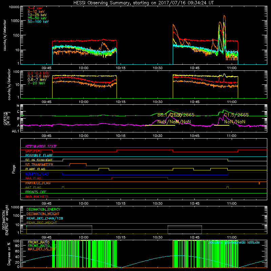Select the FRONTS_OFF flag label

[x=36, y=192]
